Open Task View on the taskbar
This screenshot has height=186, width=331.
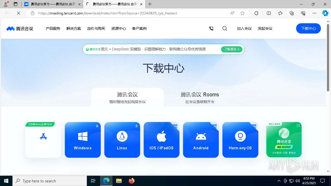[93, 181]
